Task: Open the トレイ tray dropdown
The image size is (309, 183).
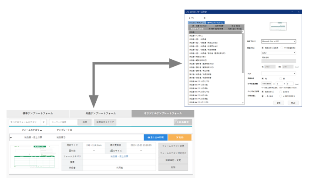Action: pos(279,73)
